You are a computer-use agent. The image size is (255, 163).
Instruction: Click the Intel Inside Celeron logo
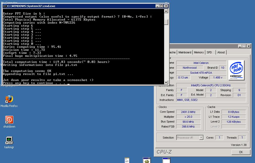(x=236, y=70)
